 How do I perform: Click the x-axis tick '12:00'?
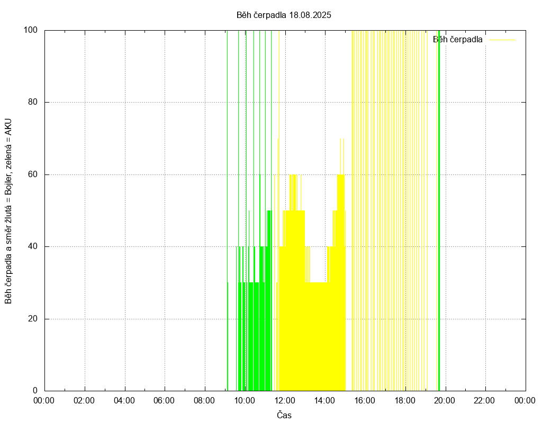tap(284, 401)
